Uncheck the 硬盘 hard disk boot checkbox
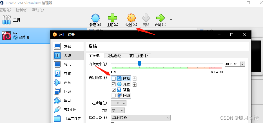Viewport: 263px width, 123px height. pos(113,90)
